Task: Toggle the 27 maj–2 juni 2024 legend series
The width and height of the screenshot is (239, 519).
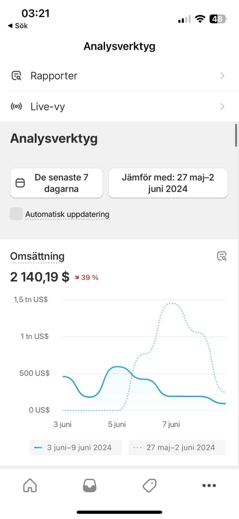Action: [177, 448]
